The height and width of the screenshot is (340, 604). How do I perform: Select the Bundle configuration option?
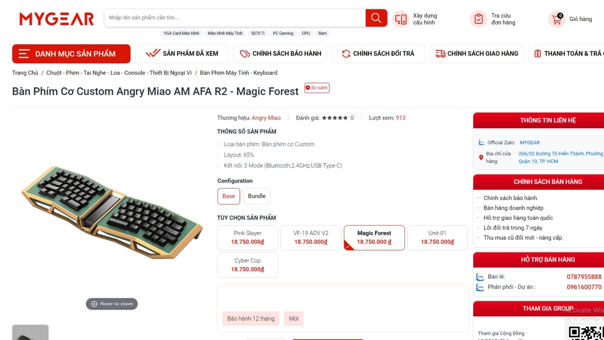coord(257,196)
